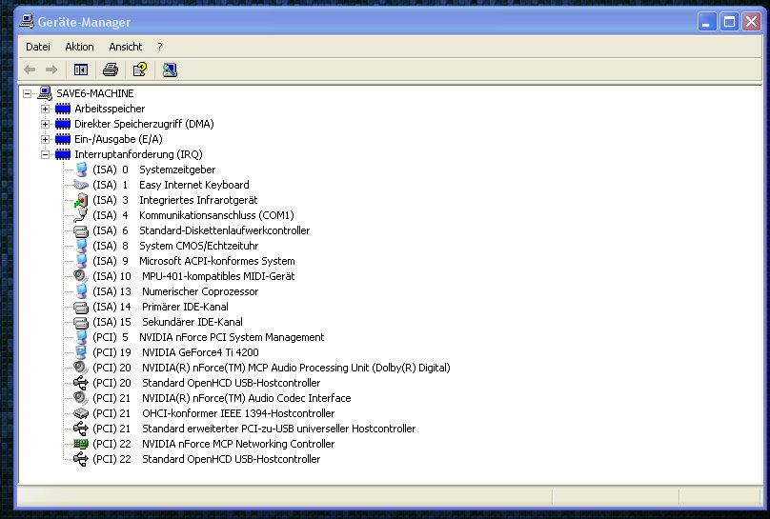Open the Aktion menu

click(x=79, y=47)
